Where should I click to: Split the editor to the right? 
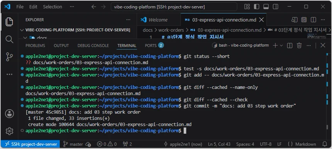click(313, 20)
